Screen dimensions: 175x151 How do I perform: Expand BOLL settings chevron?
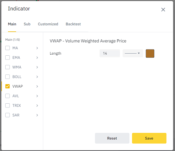coord(37,77)
